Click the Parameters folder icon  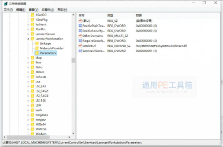point(37,53)
